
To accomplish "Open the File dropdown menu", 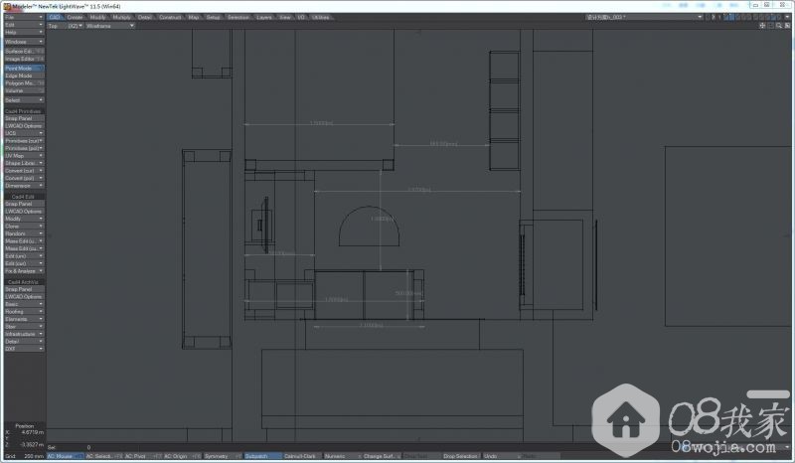I will click(x=23, y=17).
